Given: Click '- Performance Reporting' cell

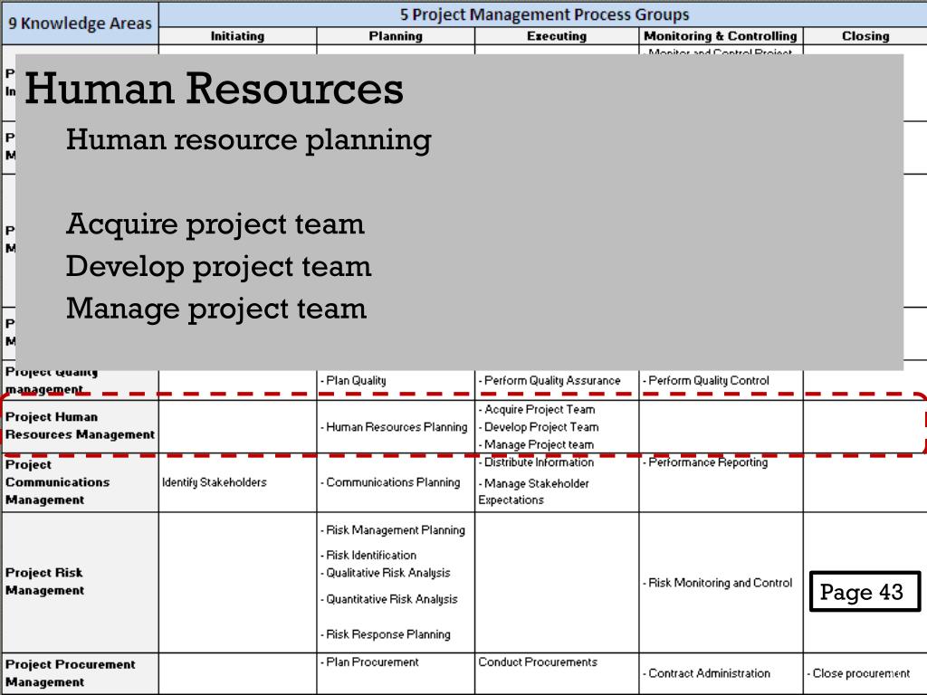Looking at the screenshot, I should point(704,462).
